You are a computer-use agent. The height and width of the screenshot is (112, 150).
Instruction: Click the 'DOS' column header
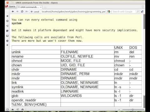coord(136,48)
